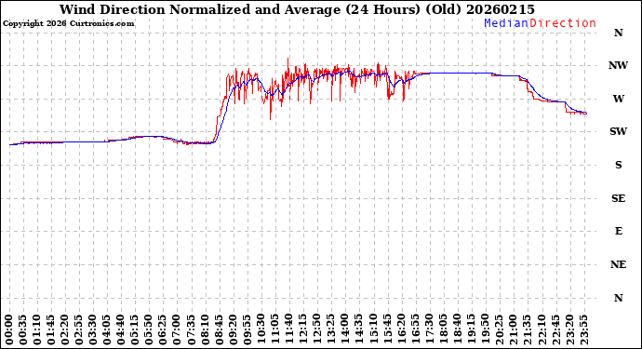Click the 09:20 time label
This screenshot has height=349, width=642.
(x=233, y=329)
